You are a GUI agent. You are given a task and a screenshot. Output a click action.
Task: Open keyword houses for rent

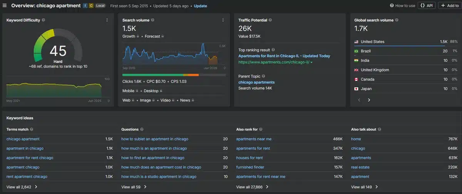[249, 158]
